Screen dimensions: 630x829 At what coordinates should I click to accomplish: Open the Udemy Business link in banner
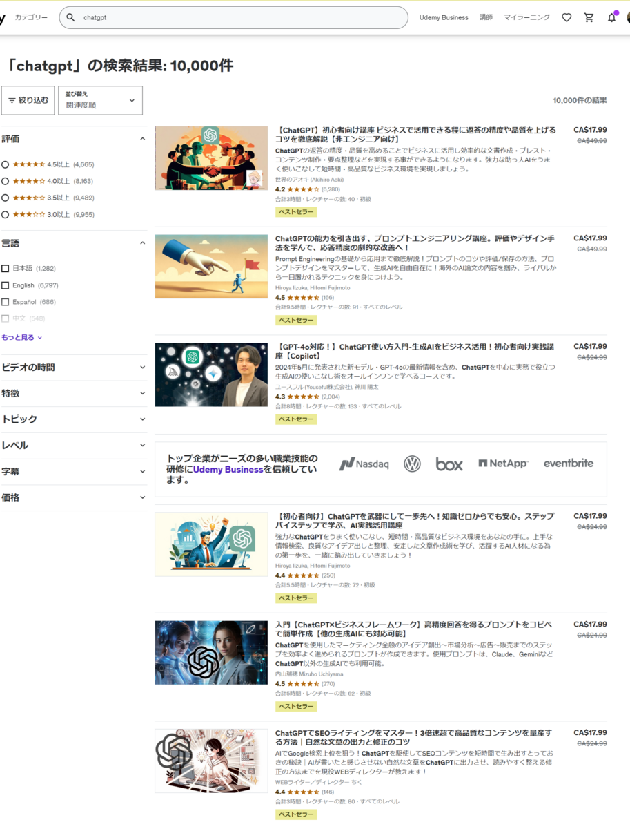228,469
